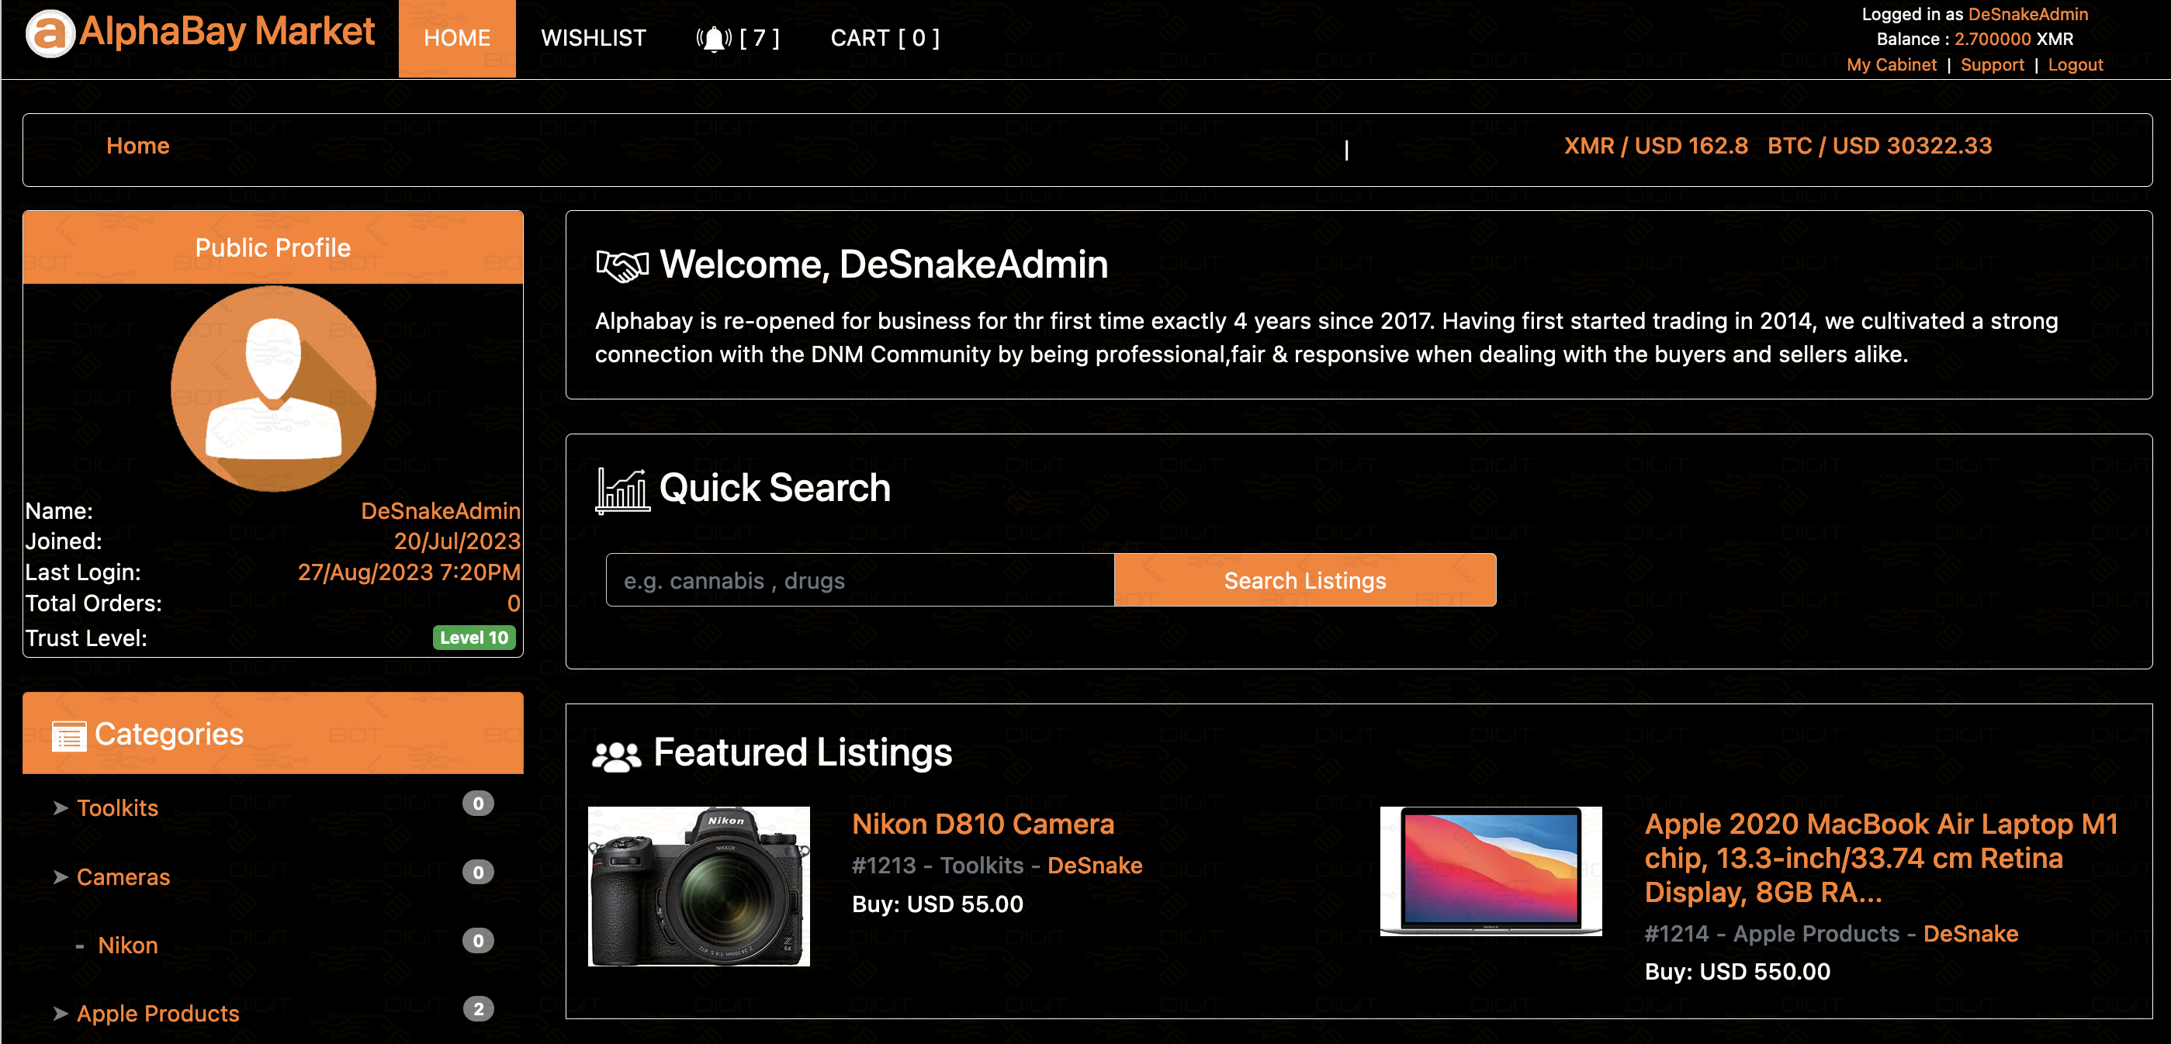Click the handshake welcome icon
Image resolution: width=2171 pixels, height=1044 pixels.
pyautogui.click(x=622, y=265)
